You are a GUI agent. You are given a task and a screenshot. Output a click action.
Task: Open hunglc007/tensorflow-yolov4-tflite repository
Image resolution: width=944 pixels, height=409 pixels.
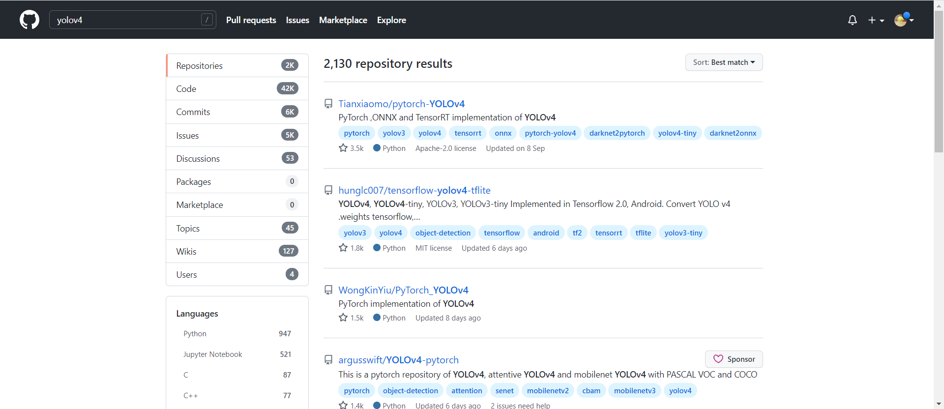tap(414, 190)
